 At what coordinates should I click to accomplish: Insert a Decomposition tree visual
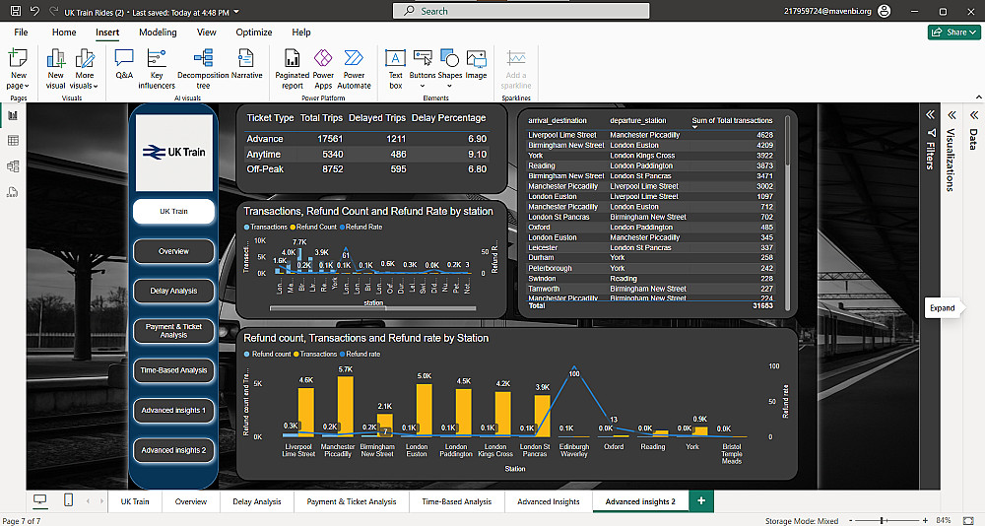pos(203,63)
